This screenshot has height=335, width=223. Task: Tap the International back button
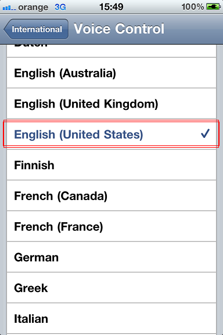(36, 29)
